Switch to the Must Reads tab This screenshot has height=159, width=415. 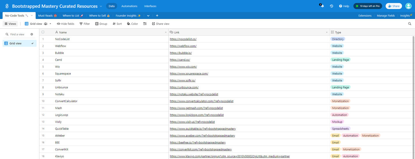(x=48, y=16)
